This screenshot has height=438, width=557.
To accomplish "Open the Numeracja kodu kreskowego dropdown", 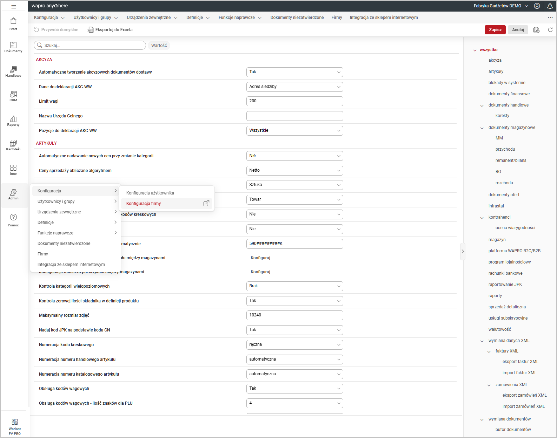I will (294, 345).
